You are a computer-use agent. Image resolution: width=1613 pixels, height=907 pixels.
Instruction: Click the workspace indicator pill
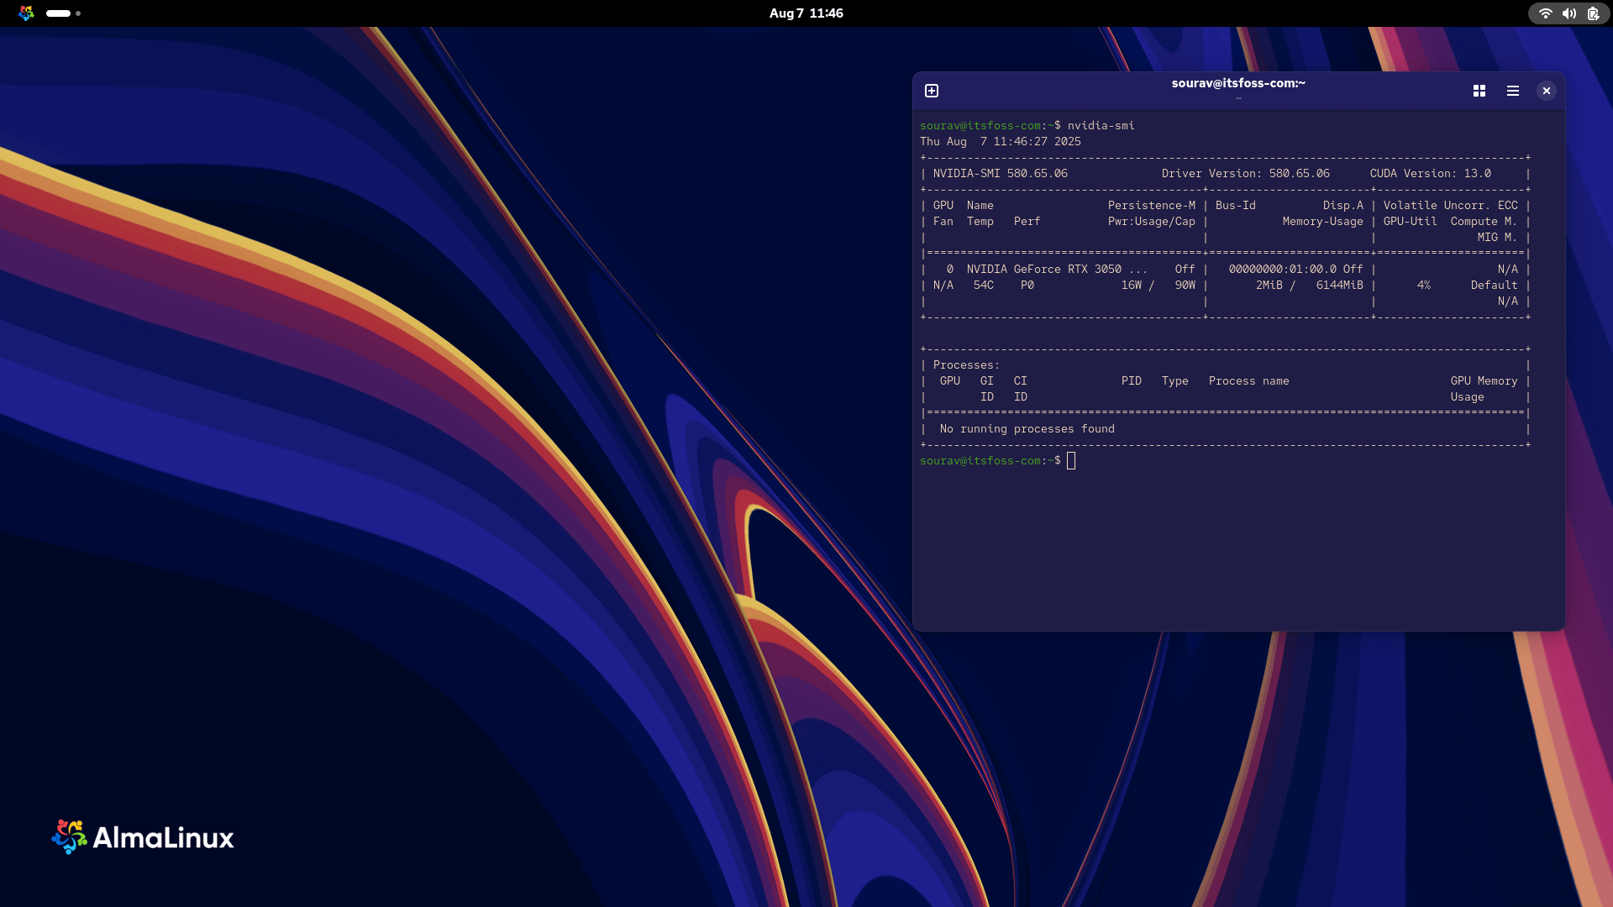[x=59, y=13]
